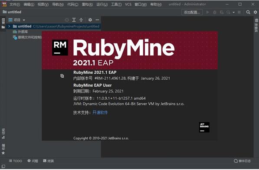
Task: Close the RubyMine window
Action: click(x=253, y=4)
